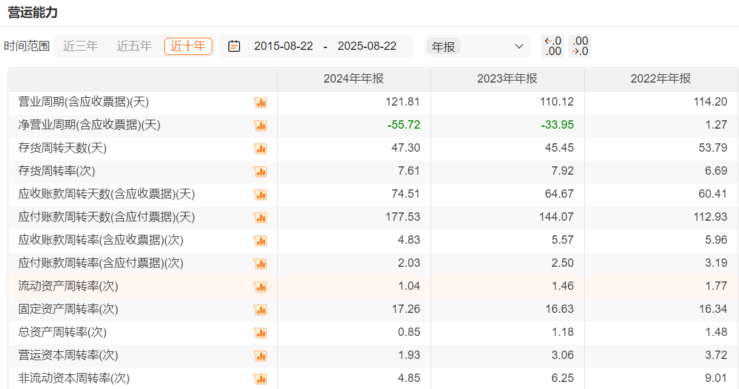
Task: Click the cell value 144.07
Action: (557, 217)
